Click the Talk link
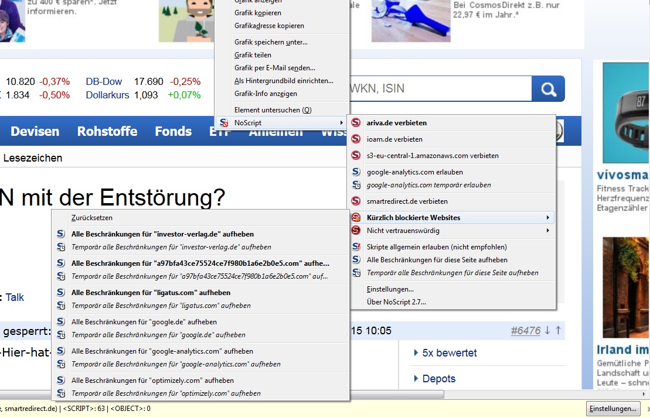 (15, 297)
